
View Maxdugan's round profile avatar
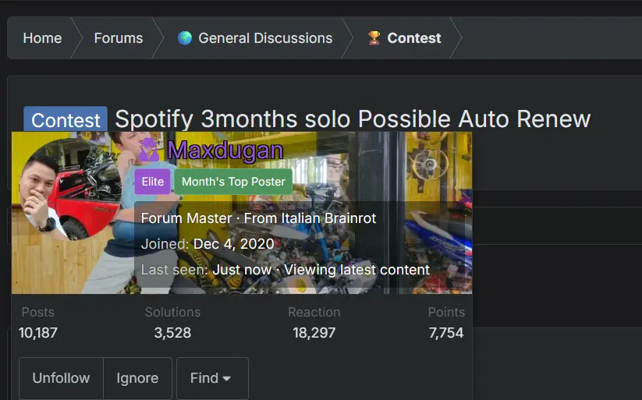[71, 189]
